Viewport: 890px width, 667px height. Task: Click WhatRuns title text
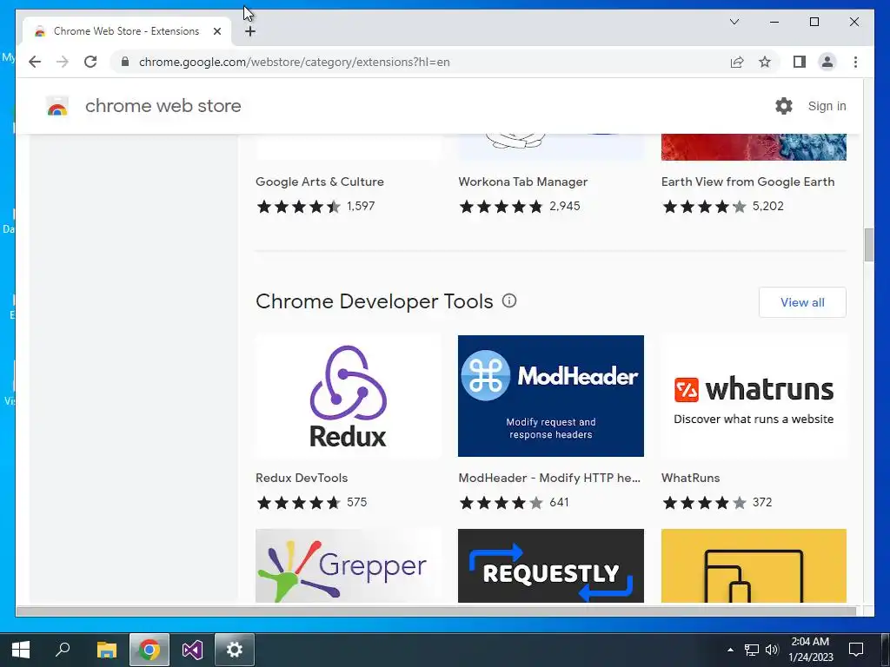[690, 478]
